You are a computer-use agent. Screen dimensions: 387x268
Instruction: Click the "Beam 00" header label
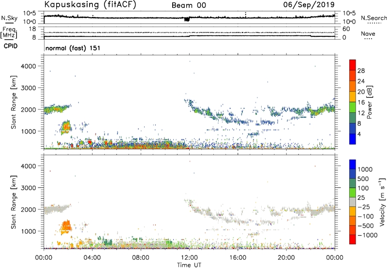[189, 5]
